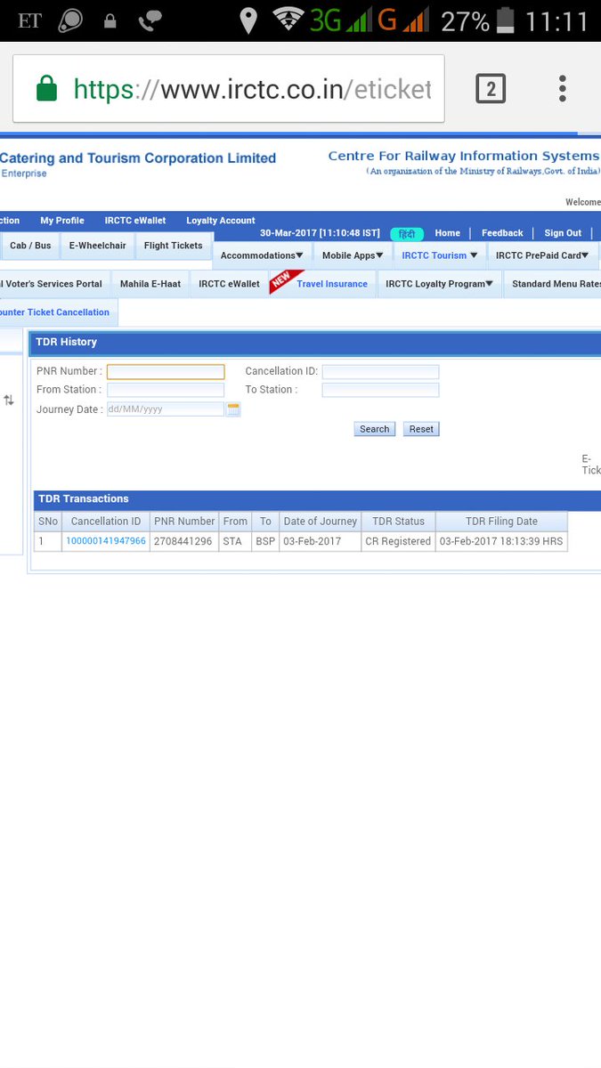
Task: Click Cancellation ID column header
Action: click(x=106, y=522)
